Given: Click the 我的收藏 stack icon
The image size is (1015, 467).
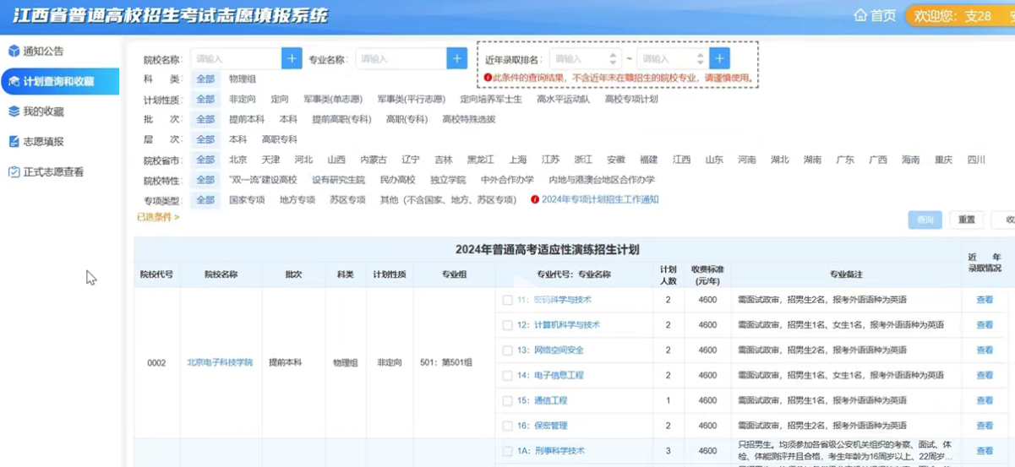Looking at the screenshot, I should coord(14,111).
